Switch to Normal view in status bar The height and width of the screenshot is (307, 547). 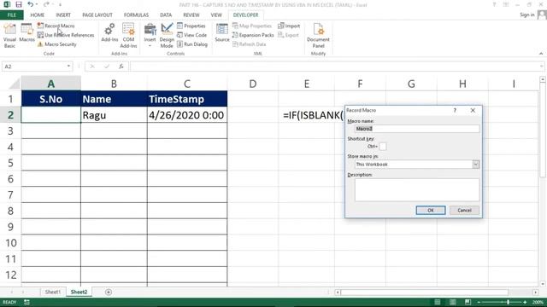coord(437,302)
